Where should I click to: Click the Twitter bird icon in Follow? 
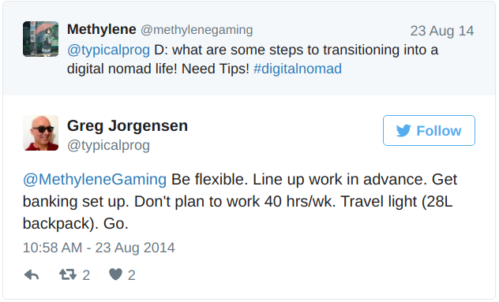pyautogui.click(x=403, y=131)
